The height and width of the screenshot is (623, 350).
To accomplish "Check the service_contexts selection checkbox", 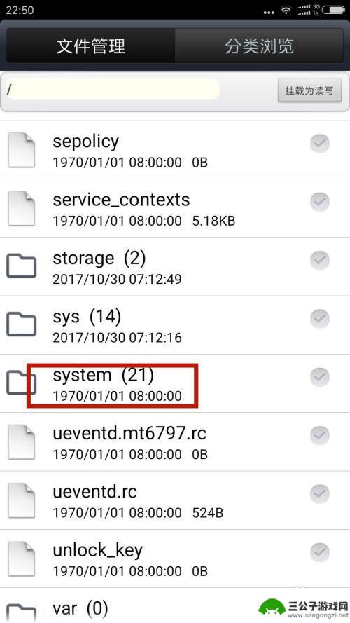I will tap(320, 202).
